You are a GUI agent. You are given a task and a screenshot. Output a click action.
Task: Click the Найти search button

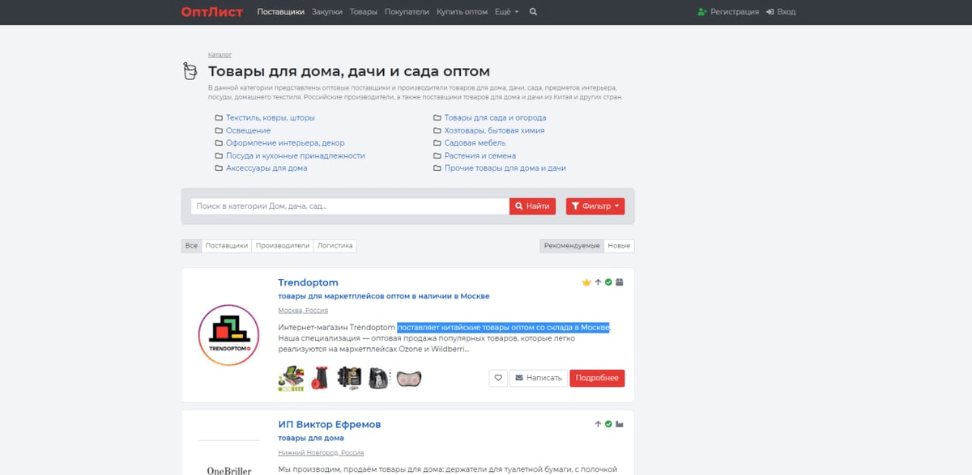(532, 206)
